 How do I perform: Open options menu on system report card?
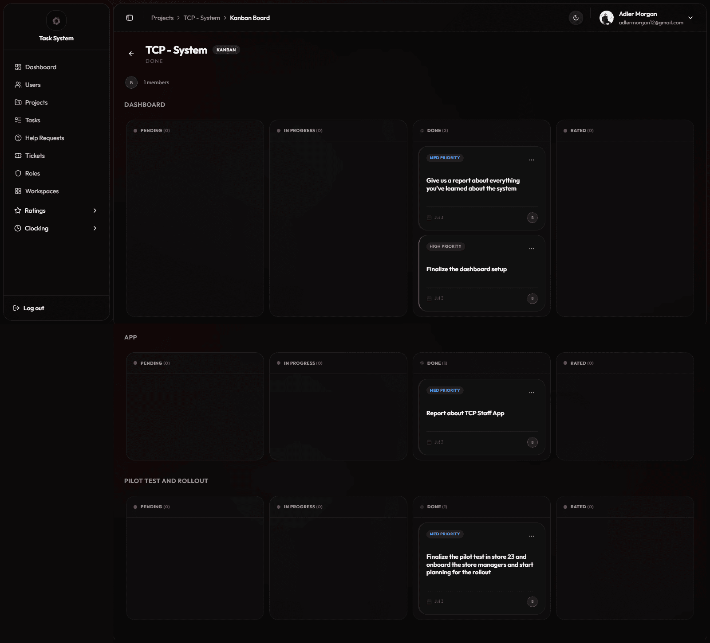click(532, 160)
